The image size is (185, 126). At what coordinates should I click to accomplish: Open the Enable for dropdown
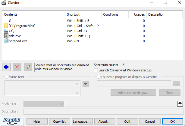[44, 104]
